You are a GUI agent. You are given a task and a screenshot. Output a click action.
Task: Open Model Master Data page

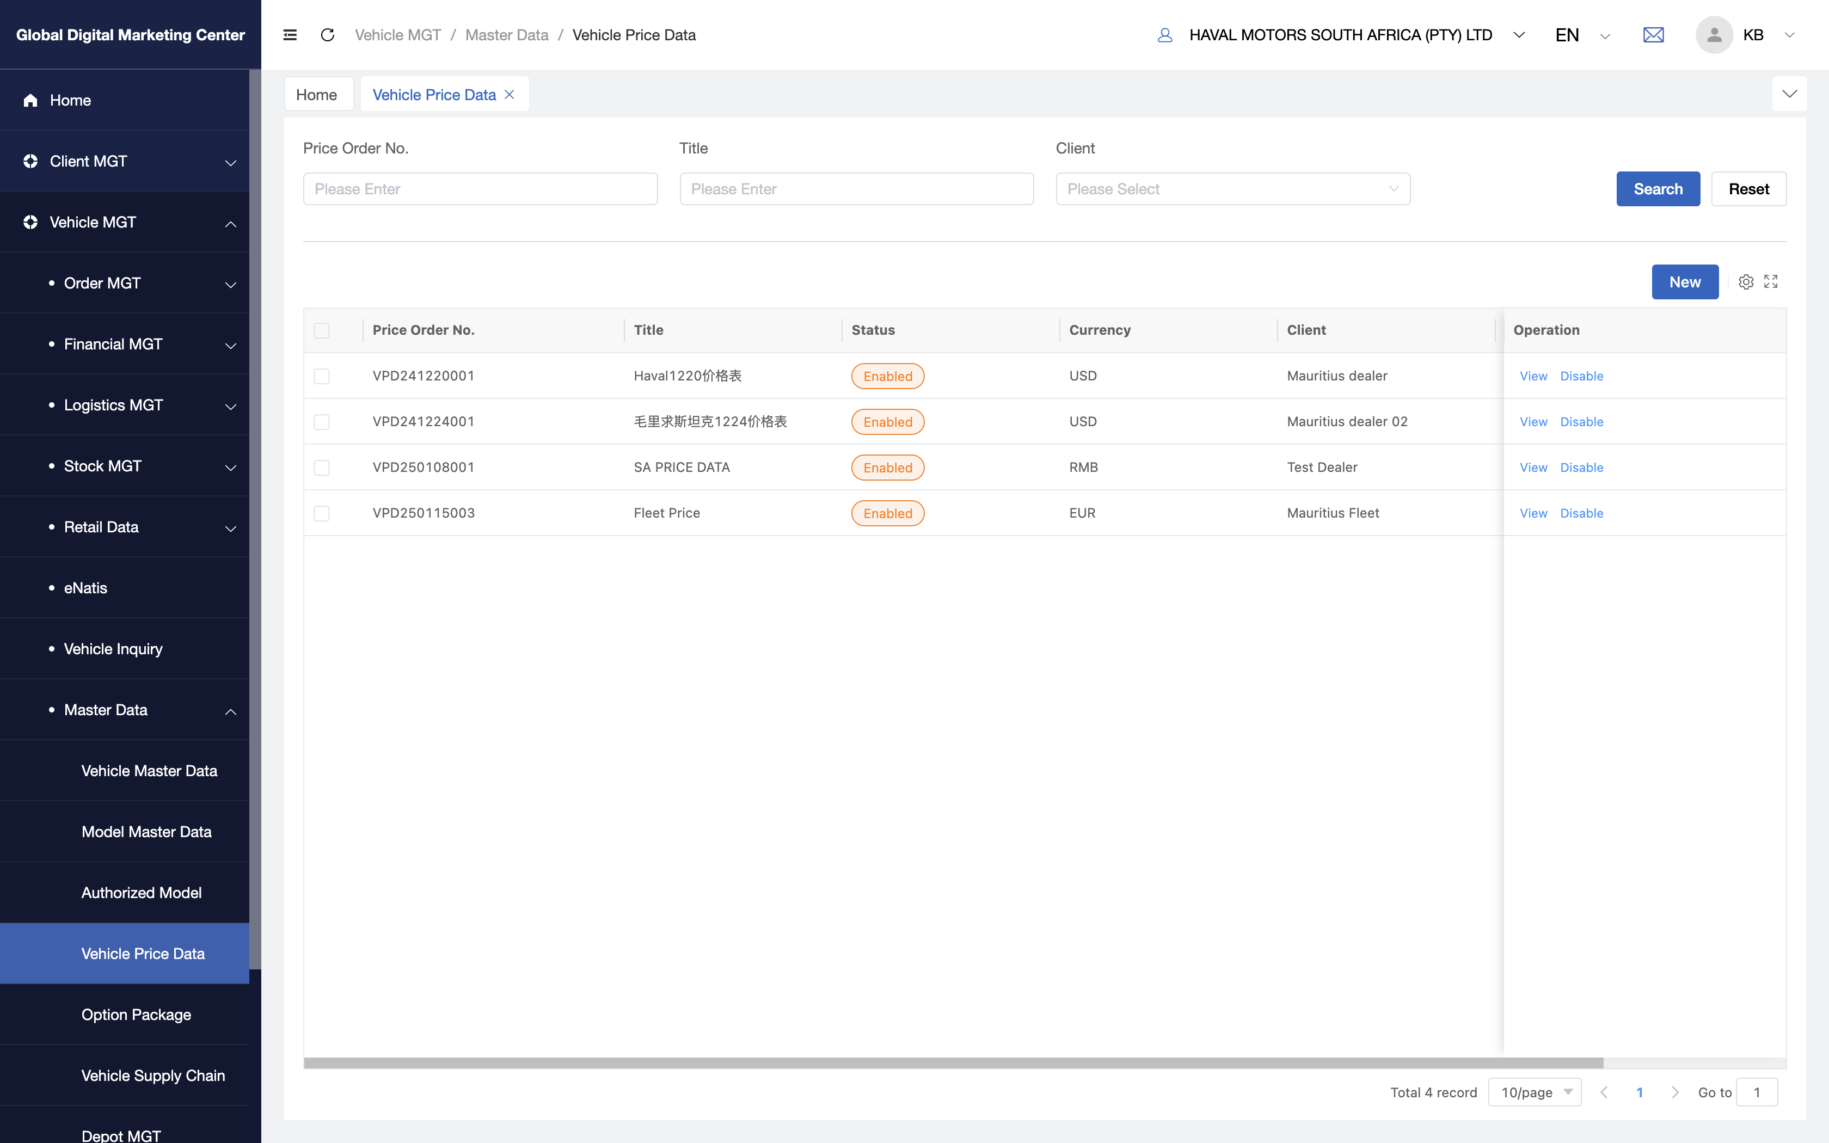coord(125,832)
